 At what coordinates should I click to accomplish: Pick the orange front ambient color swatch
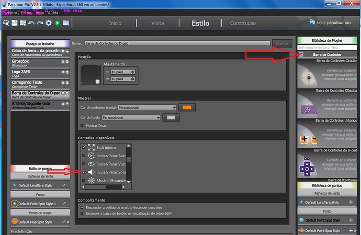pos(187,107)
